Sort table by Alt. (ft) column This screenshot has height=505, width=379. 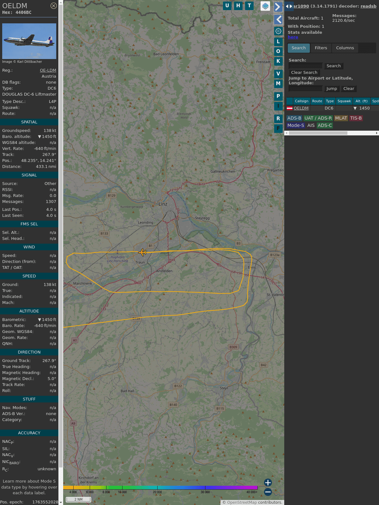coord(362,101)
